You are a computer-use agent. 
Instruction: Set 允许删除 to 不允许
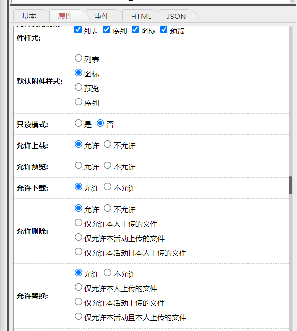(x=108, y=209)
